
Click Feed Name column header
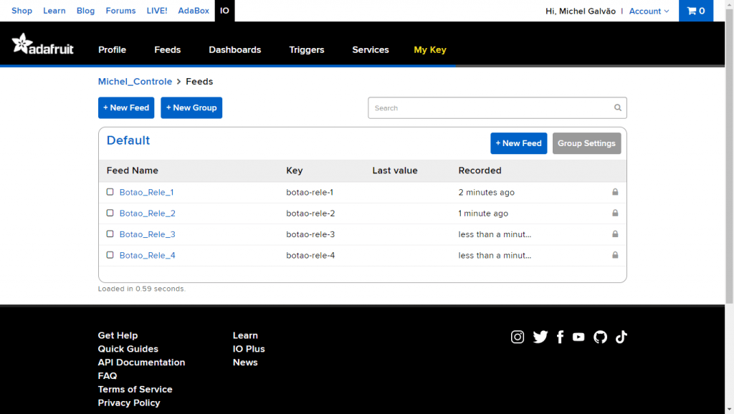(132, 170)
